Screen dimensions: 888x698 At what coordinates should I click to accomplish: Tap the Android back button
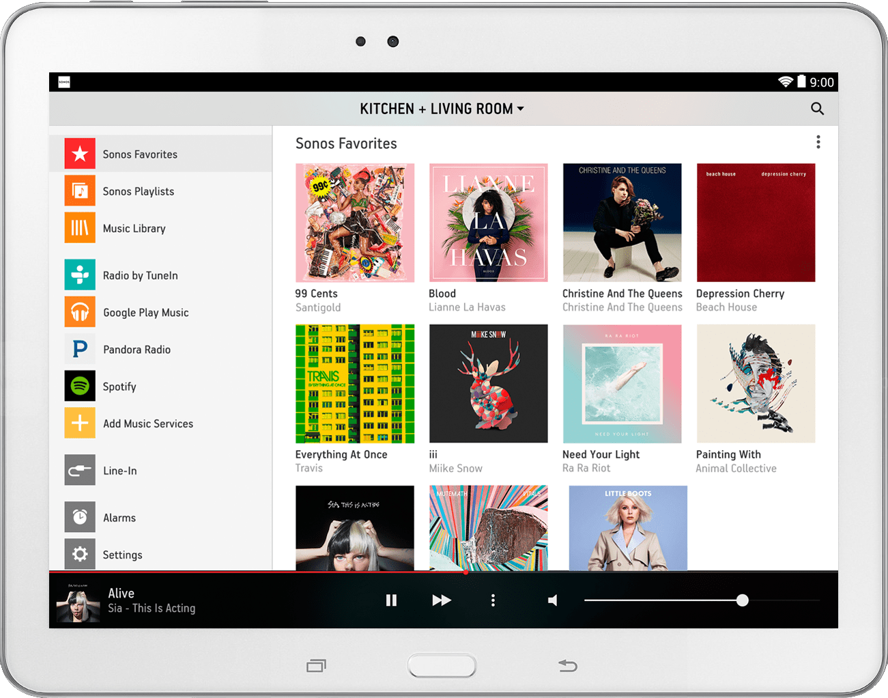point(567,665)
